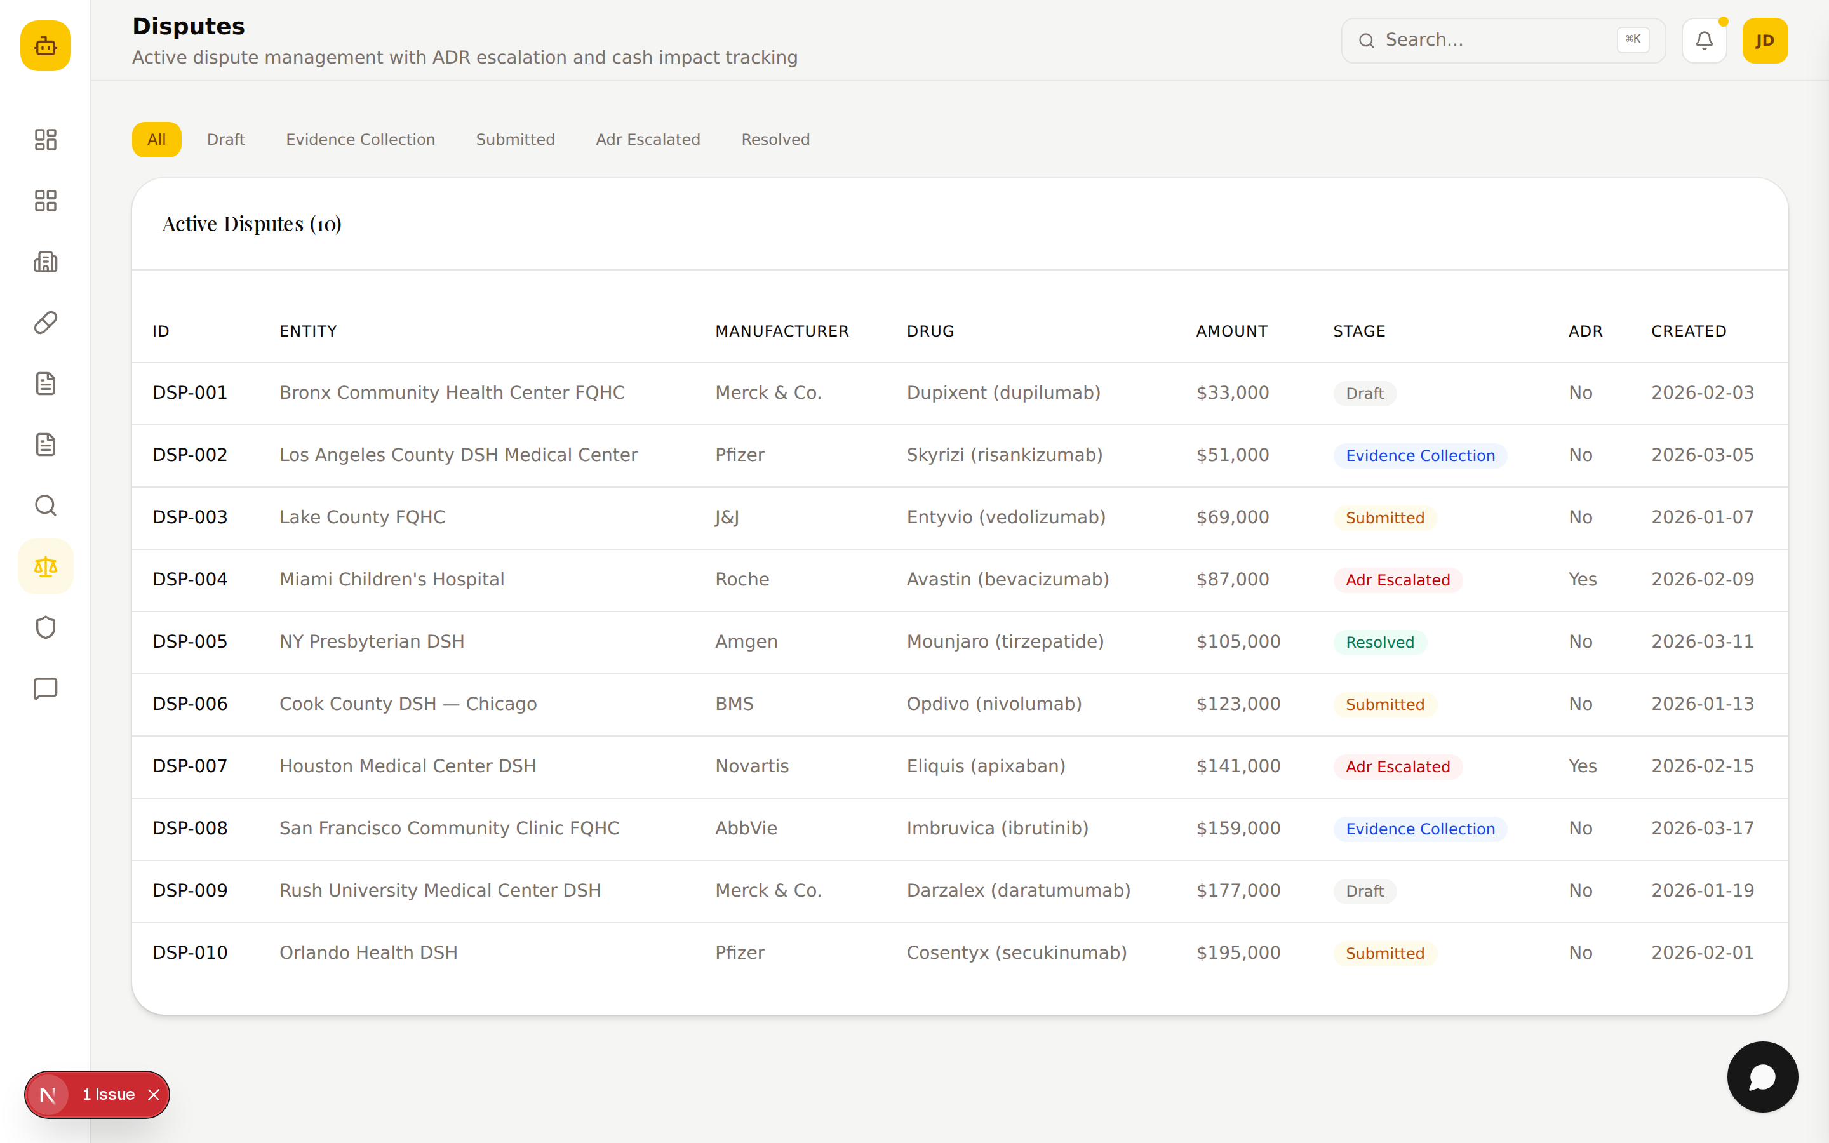Screen dimensions: 1829x1143
Task: Click the MANUFACTURER column header
Action: (x=782, y=331)
